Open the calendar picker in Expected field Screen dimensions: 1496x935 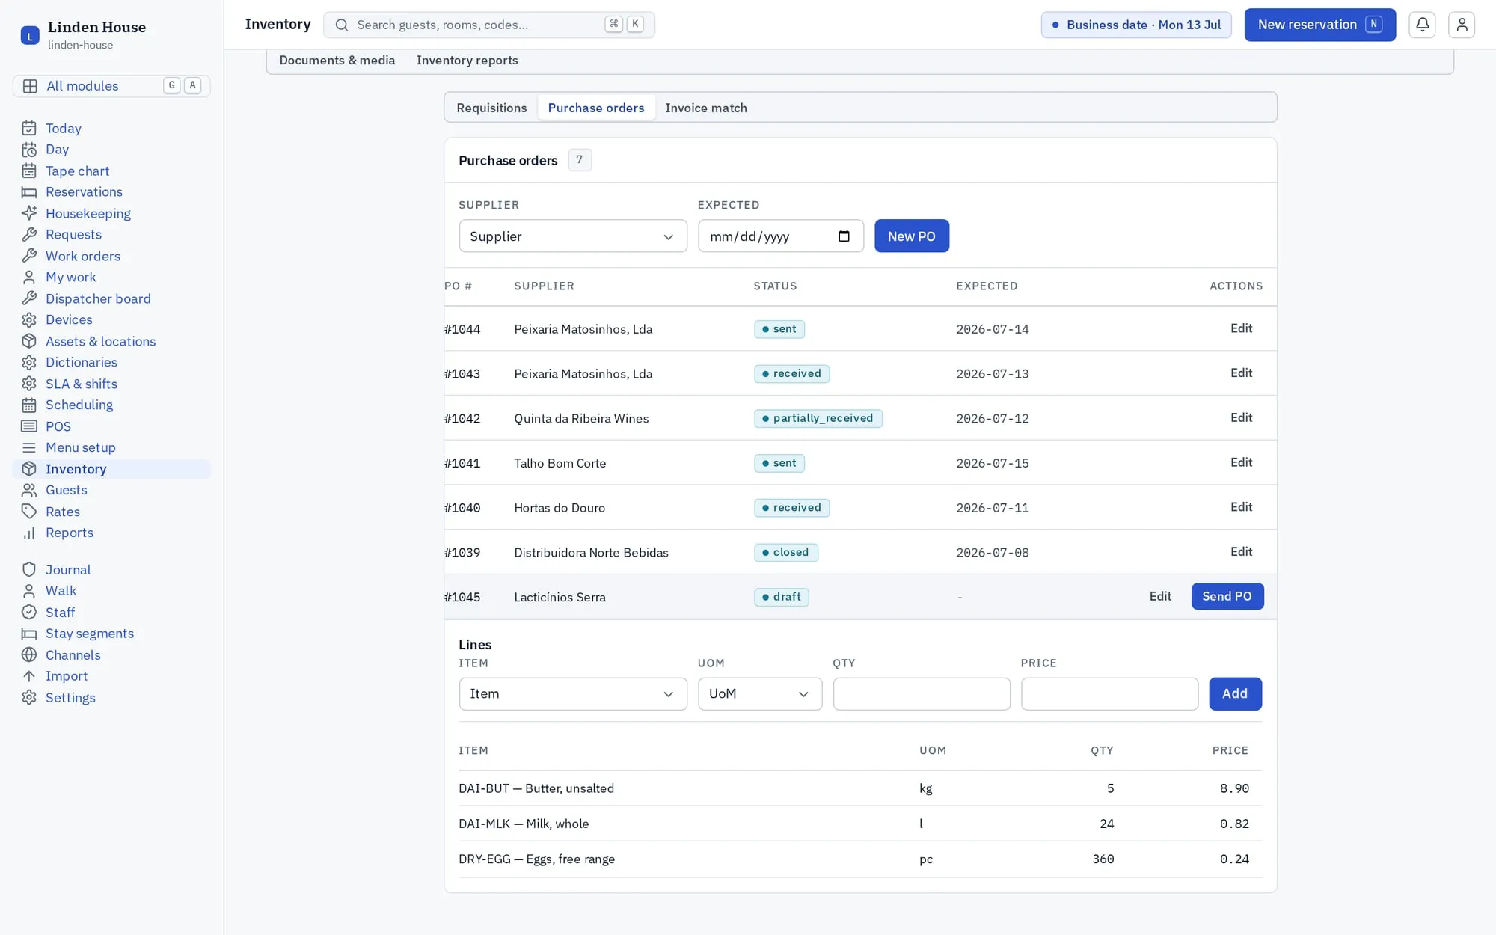point(844,236)
